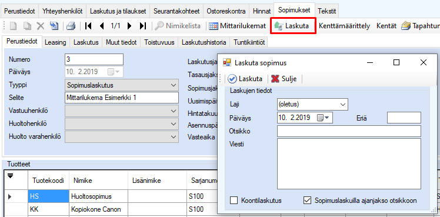The image size is (440, 217).
Task: Open the Vastuuhenkilö dropdown
Action: click(x=122, y=111)
